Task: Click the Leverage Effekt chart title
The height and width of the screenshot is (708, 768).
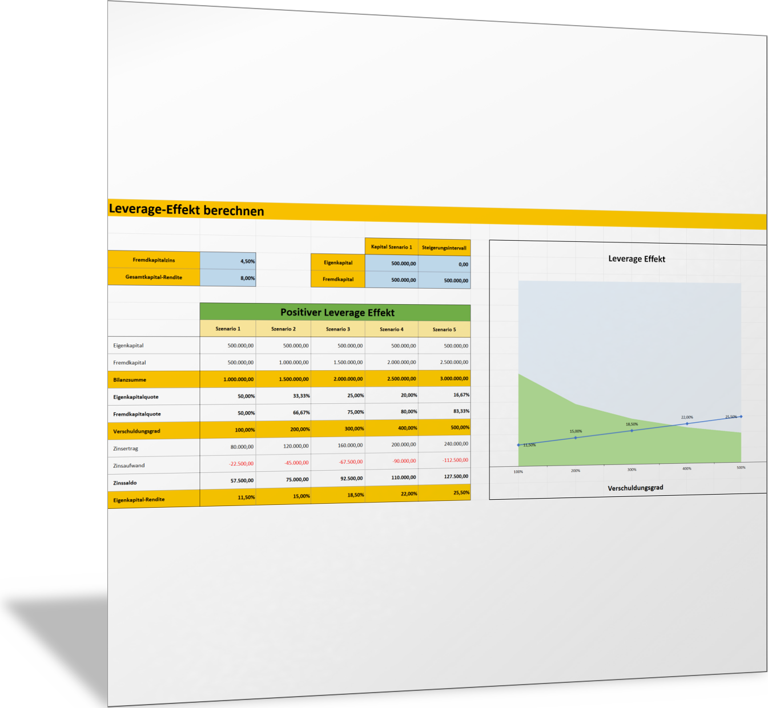Action: tap(637, 259)
